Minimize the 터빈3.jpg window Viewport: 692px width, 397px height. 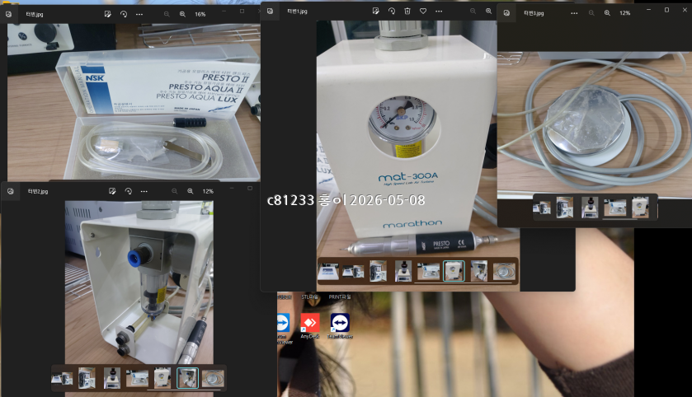(648, 10)
